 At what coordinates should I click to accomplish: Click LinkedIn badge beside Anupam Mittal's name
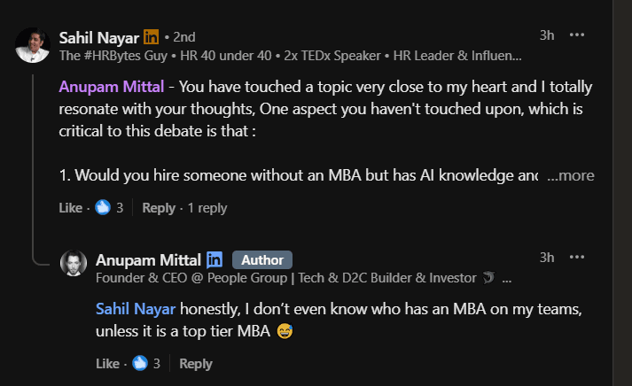215,259
